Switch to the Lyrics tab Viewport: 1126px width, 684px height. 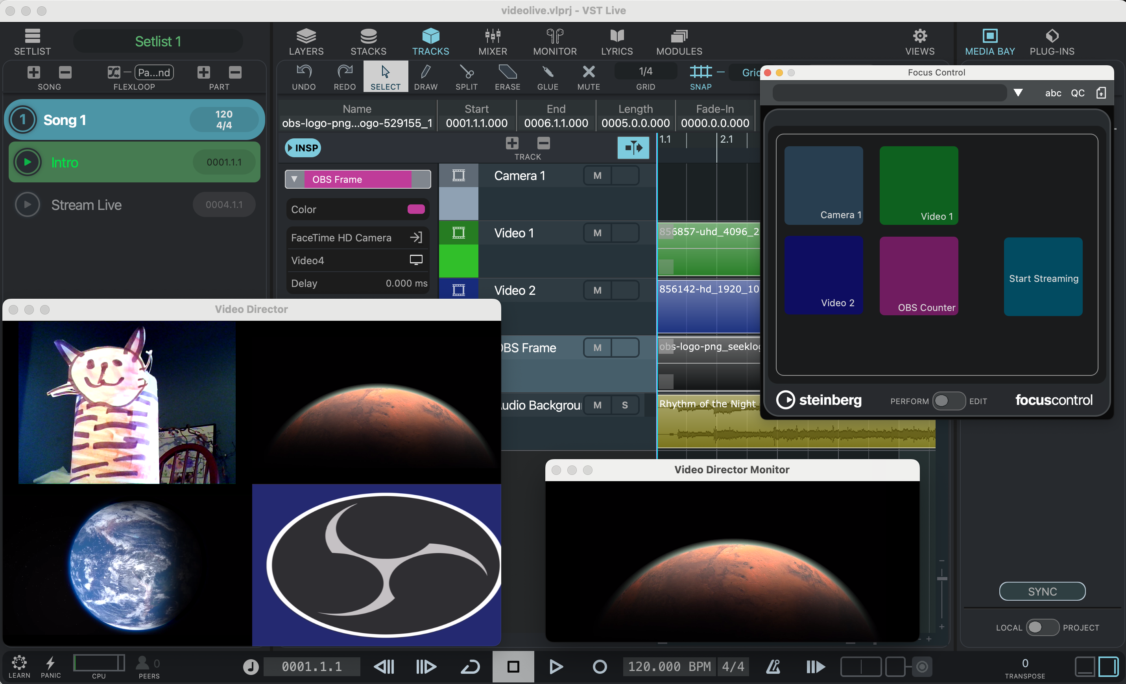pyautogui.click(x=617, y=42)
